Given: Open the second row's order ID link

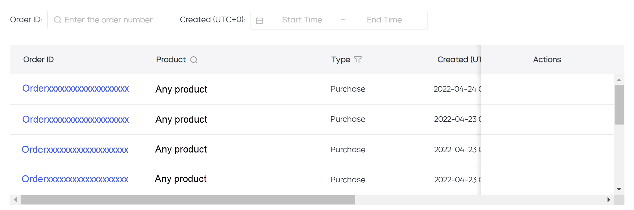Looking at the screenshot, I should (x=75, y=119).
